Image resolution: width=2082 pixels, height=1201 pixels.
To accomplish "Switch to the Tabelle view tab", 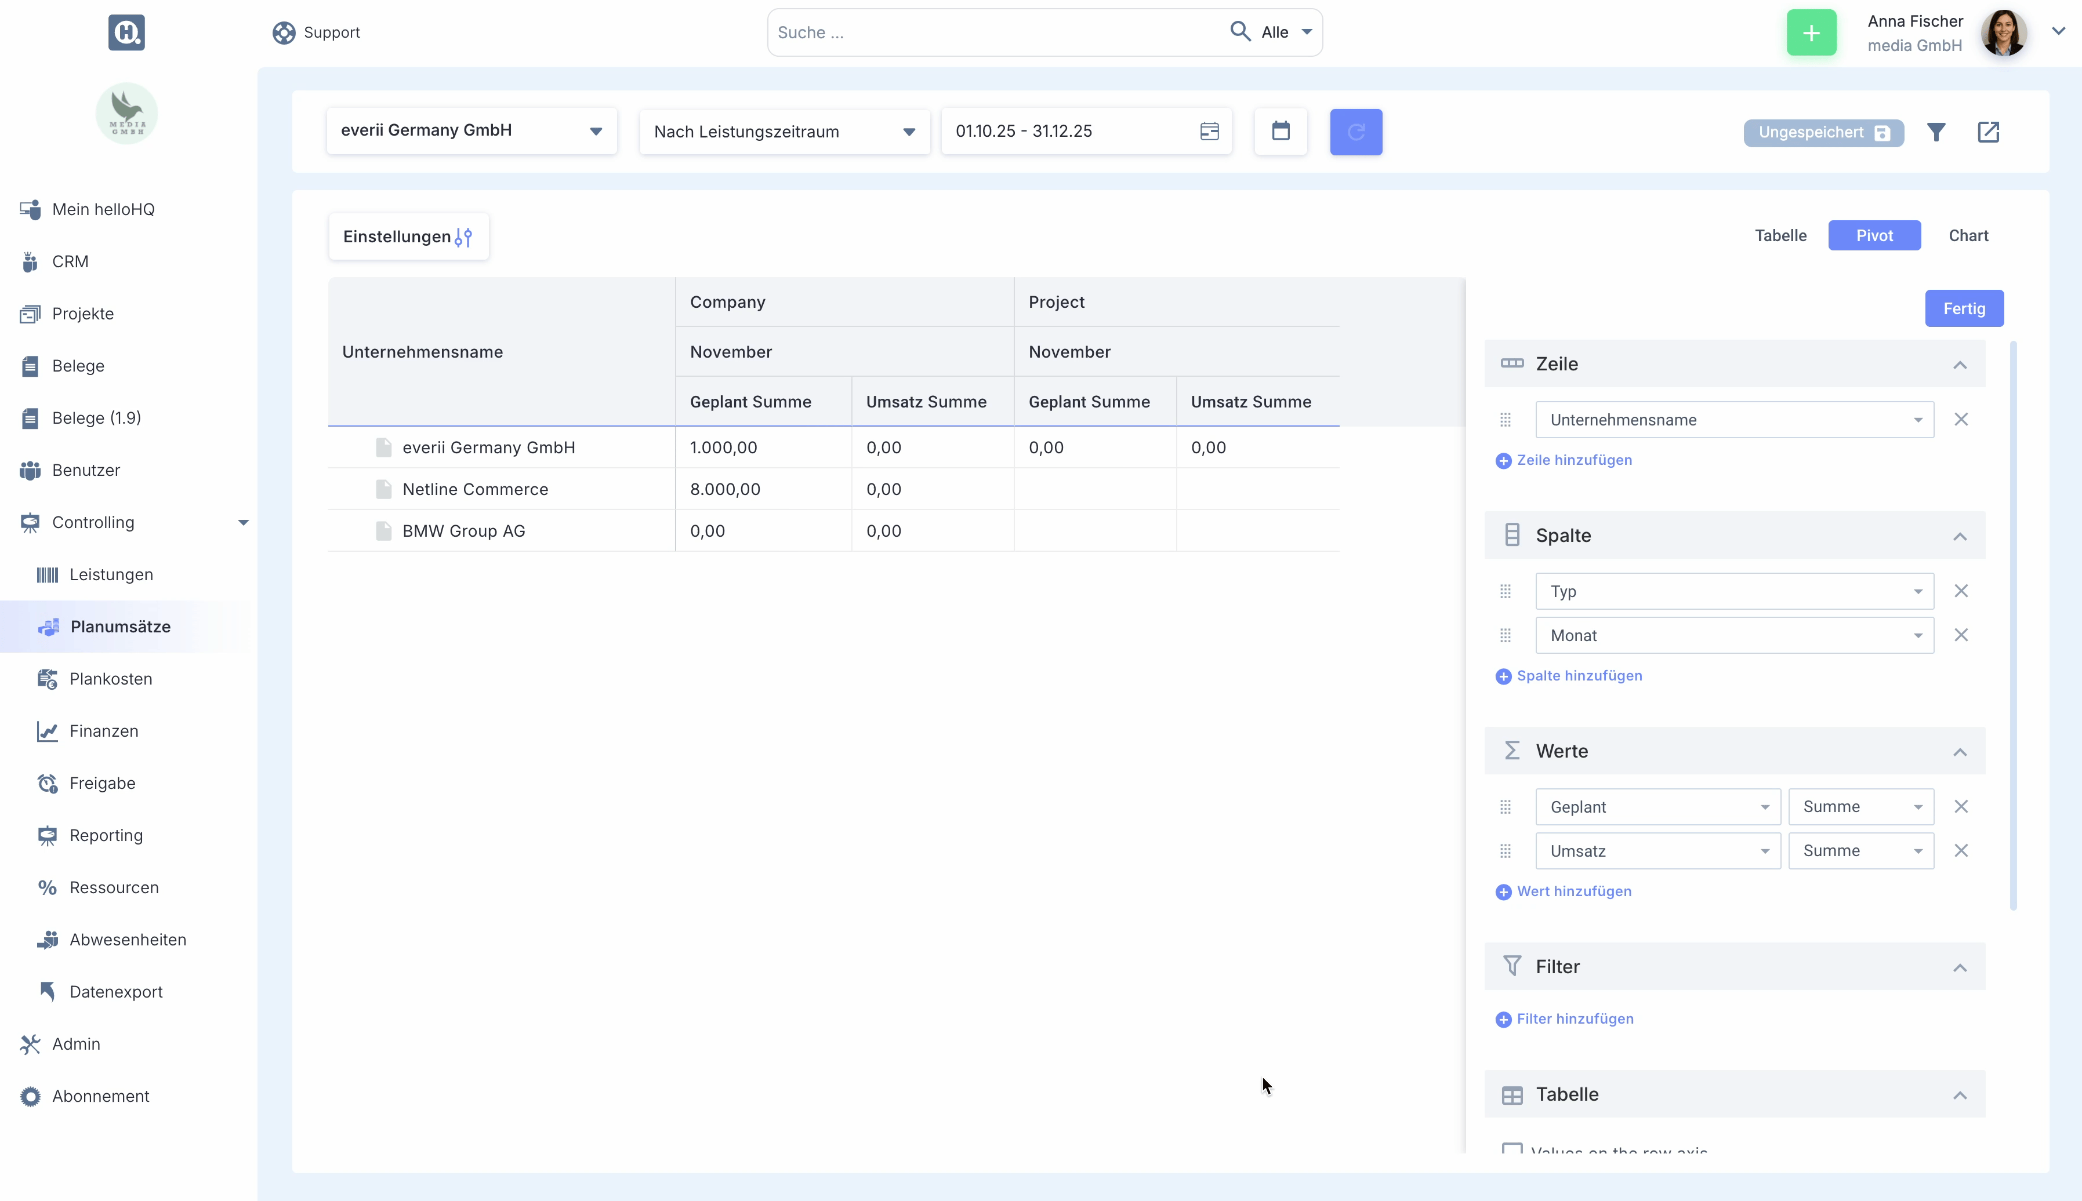I will pyautogui.click(x=1780, y=236).
